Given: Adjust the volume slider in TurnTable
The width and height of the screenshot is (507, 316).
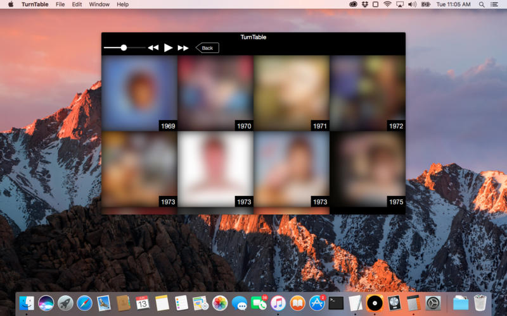Looking at the screenshot, I should click(x=124, y=47).
